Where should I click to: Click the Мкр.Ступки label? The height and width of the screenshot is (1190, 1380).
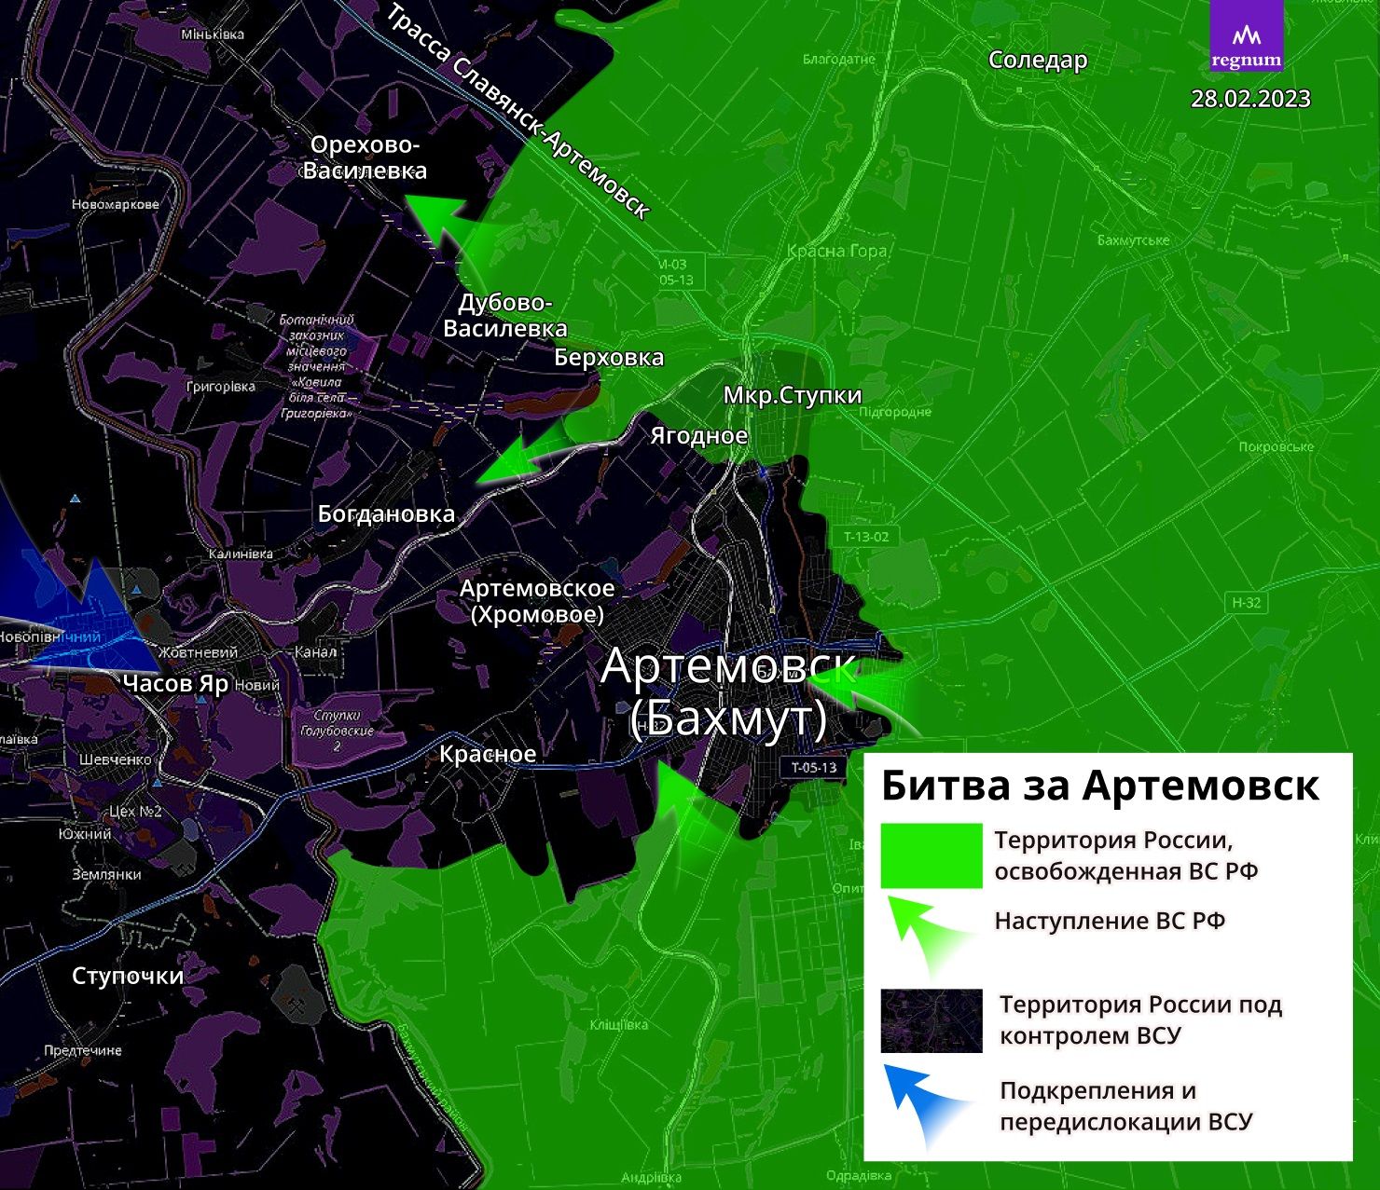[793, 395]
